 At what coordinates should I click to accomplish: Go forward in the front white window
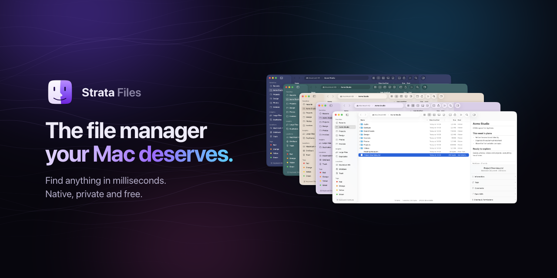pos(366,115)
